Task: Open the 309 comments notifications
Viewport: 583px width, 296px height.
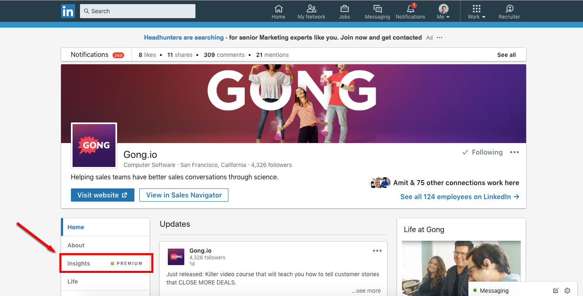Action: click(224, 55)
